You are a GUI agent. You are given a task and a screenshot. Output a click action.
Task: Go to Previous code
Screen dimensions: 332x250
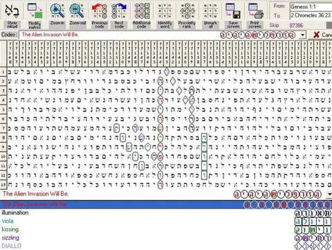coord(100,11)
